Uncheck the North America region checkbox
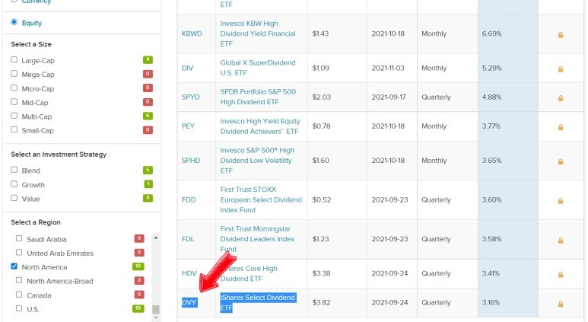The width and height of the screenshot is (588, 322). tap(14, 266)
